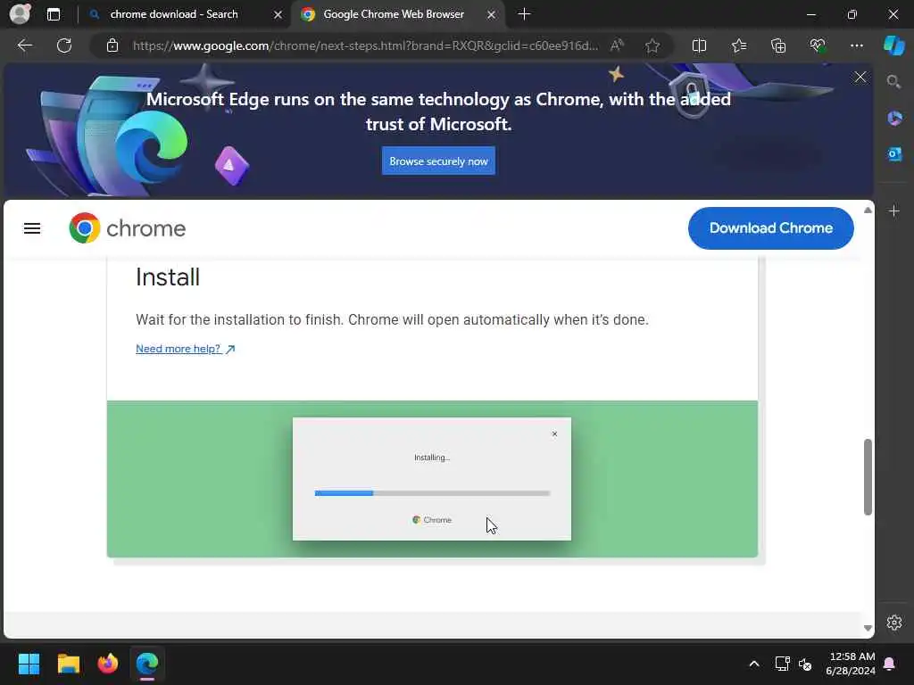The image size is (914, 685).
Task: Click the page scrollbar up arrow
Action: pos(868,210)
